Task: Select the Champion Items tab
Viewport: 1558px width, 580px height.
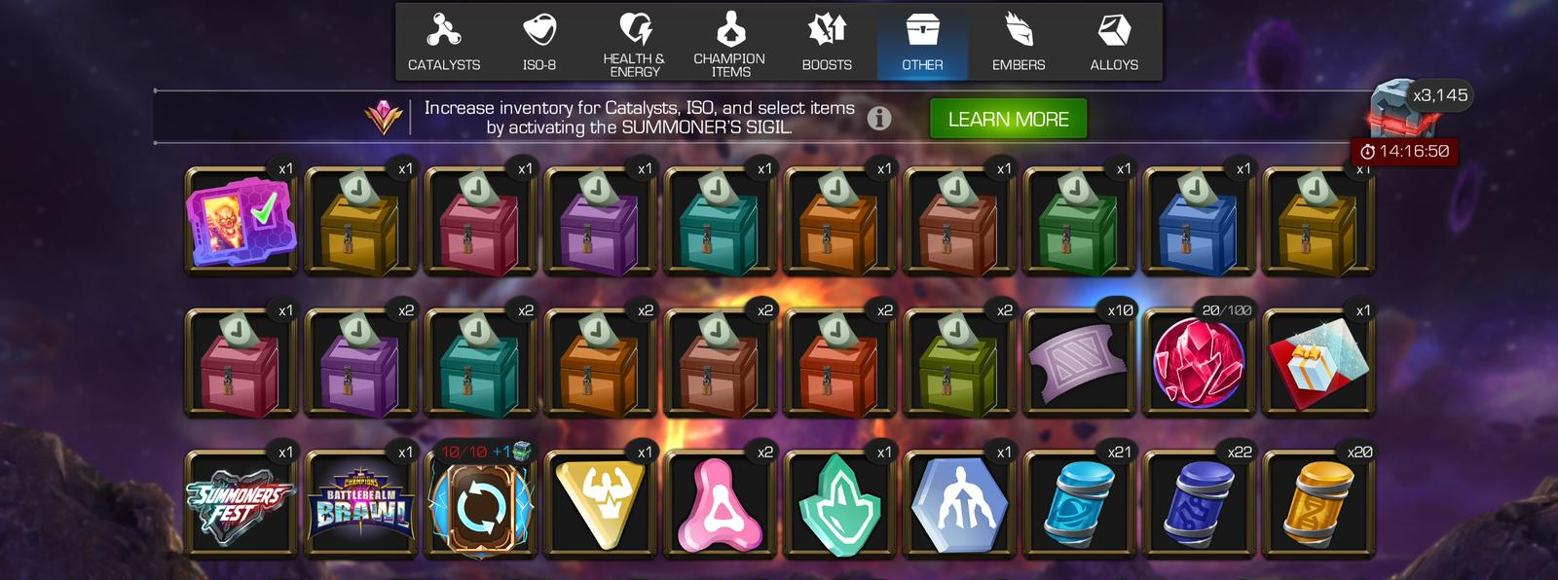Action: (730, 41)
